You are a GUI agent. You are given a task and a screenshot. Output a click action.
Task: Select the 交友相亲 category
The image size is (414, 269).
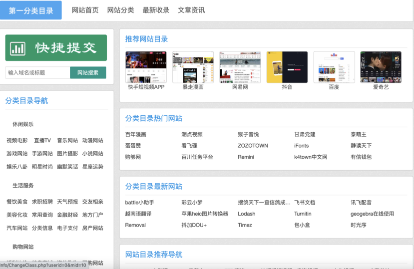click(x=93, y=202)
